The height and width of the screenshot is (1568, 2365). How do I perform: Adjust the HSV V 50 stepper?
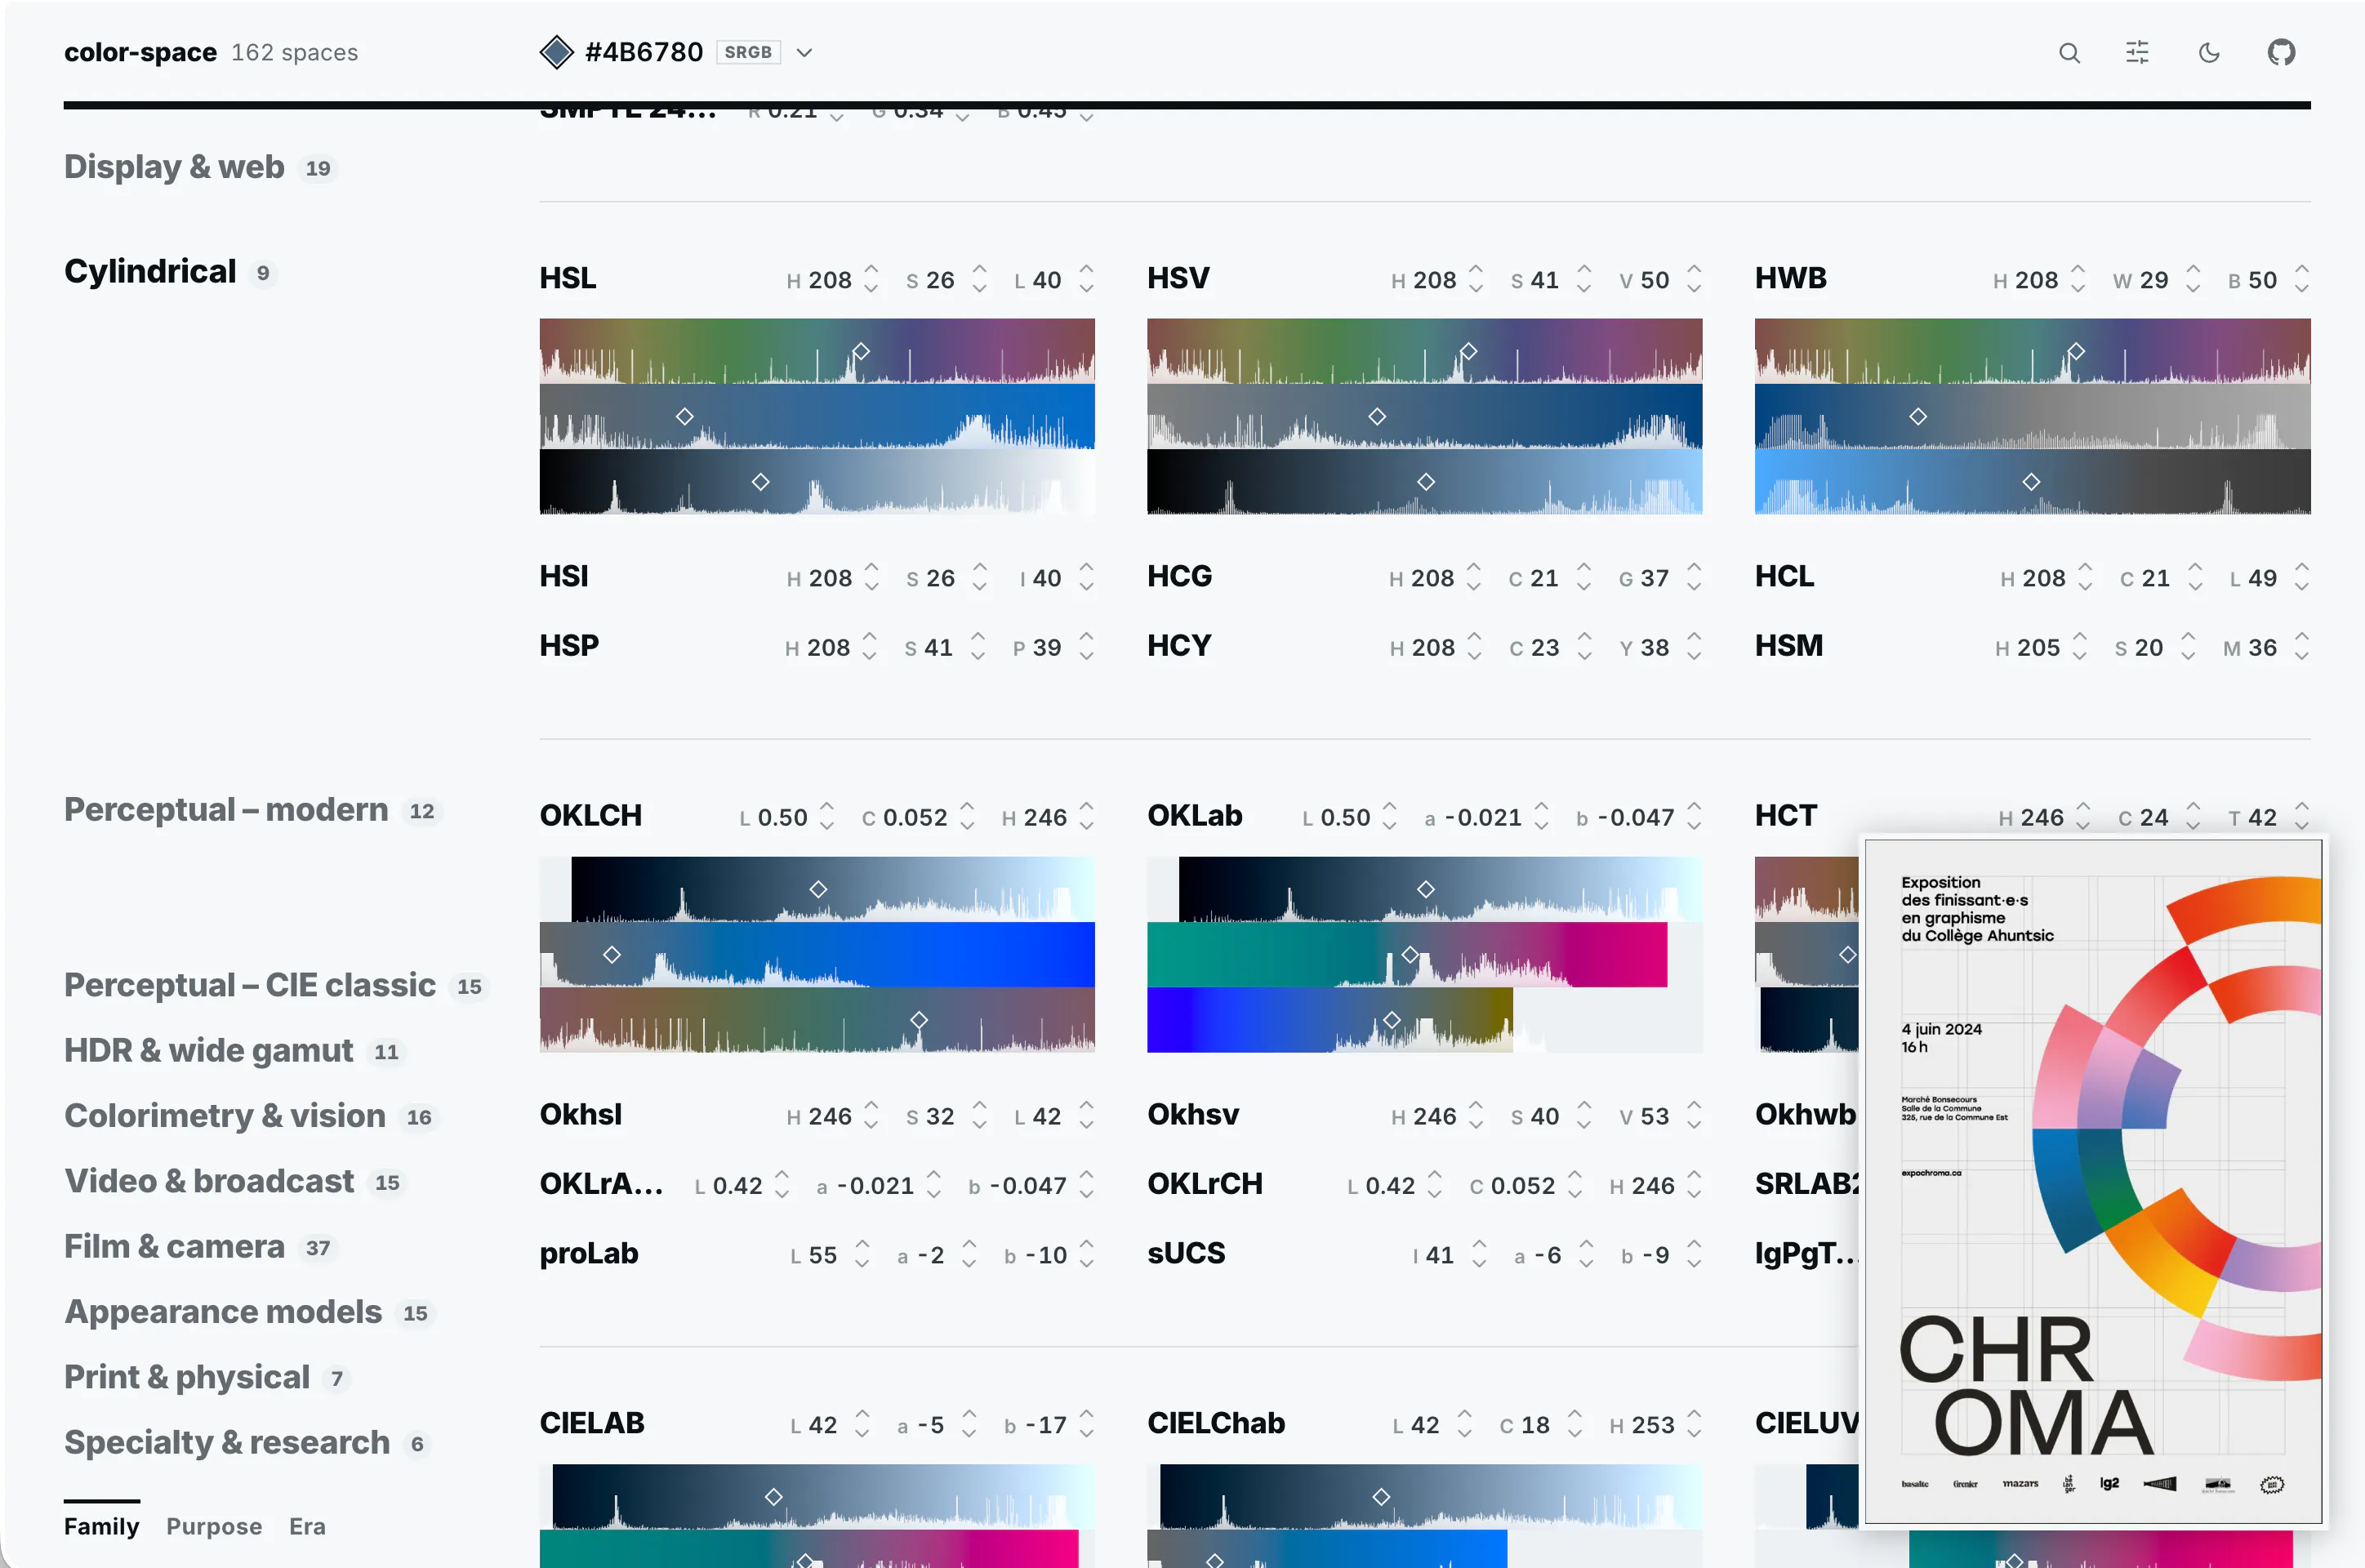(1694, 280)
